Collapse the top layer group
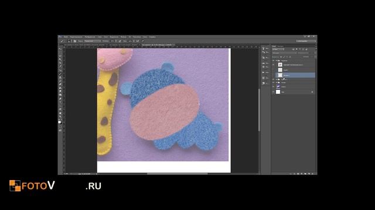 pos(276,61)
